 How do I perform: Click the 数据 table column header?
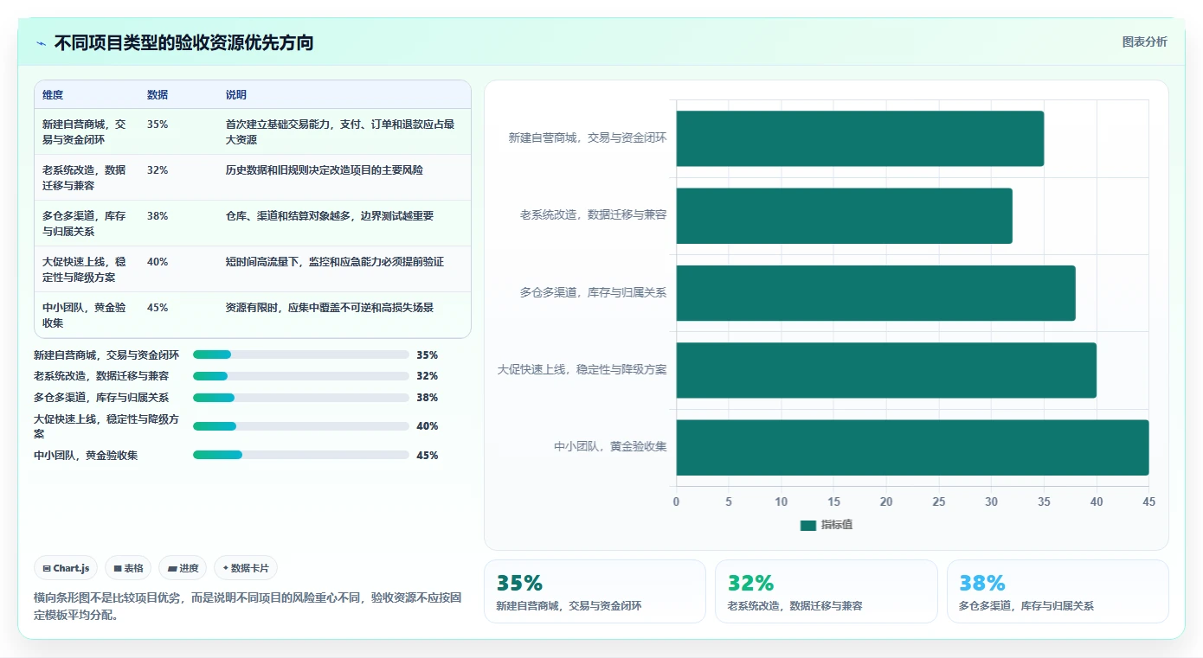[x=158, y=95]
